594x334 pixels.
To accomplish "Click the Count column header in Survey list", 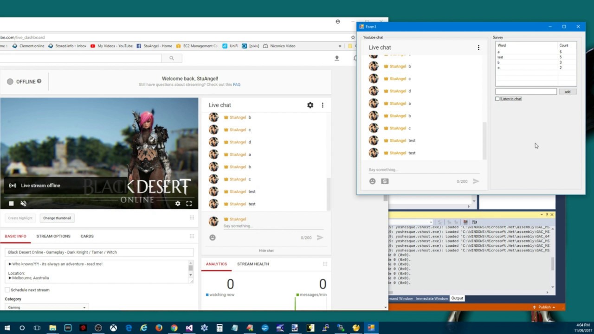I will click(x=567, y=45).
